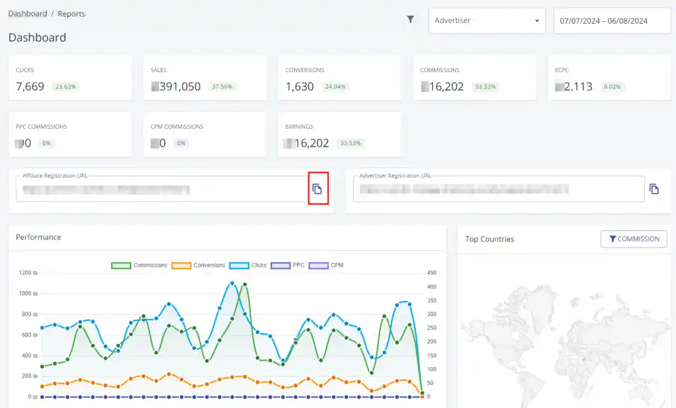Click the 37.56% badge on Sales
Image resolution: width=676 pixels, height=408 pixels.
click(x=222, y=86)
